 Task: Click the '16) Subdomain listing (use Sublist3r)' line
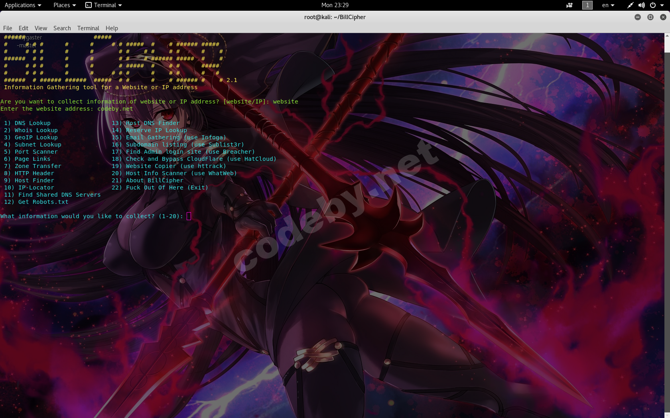click(178, 145)
